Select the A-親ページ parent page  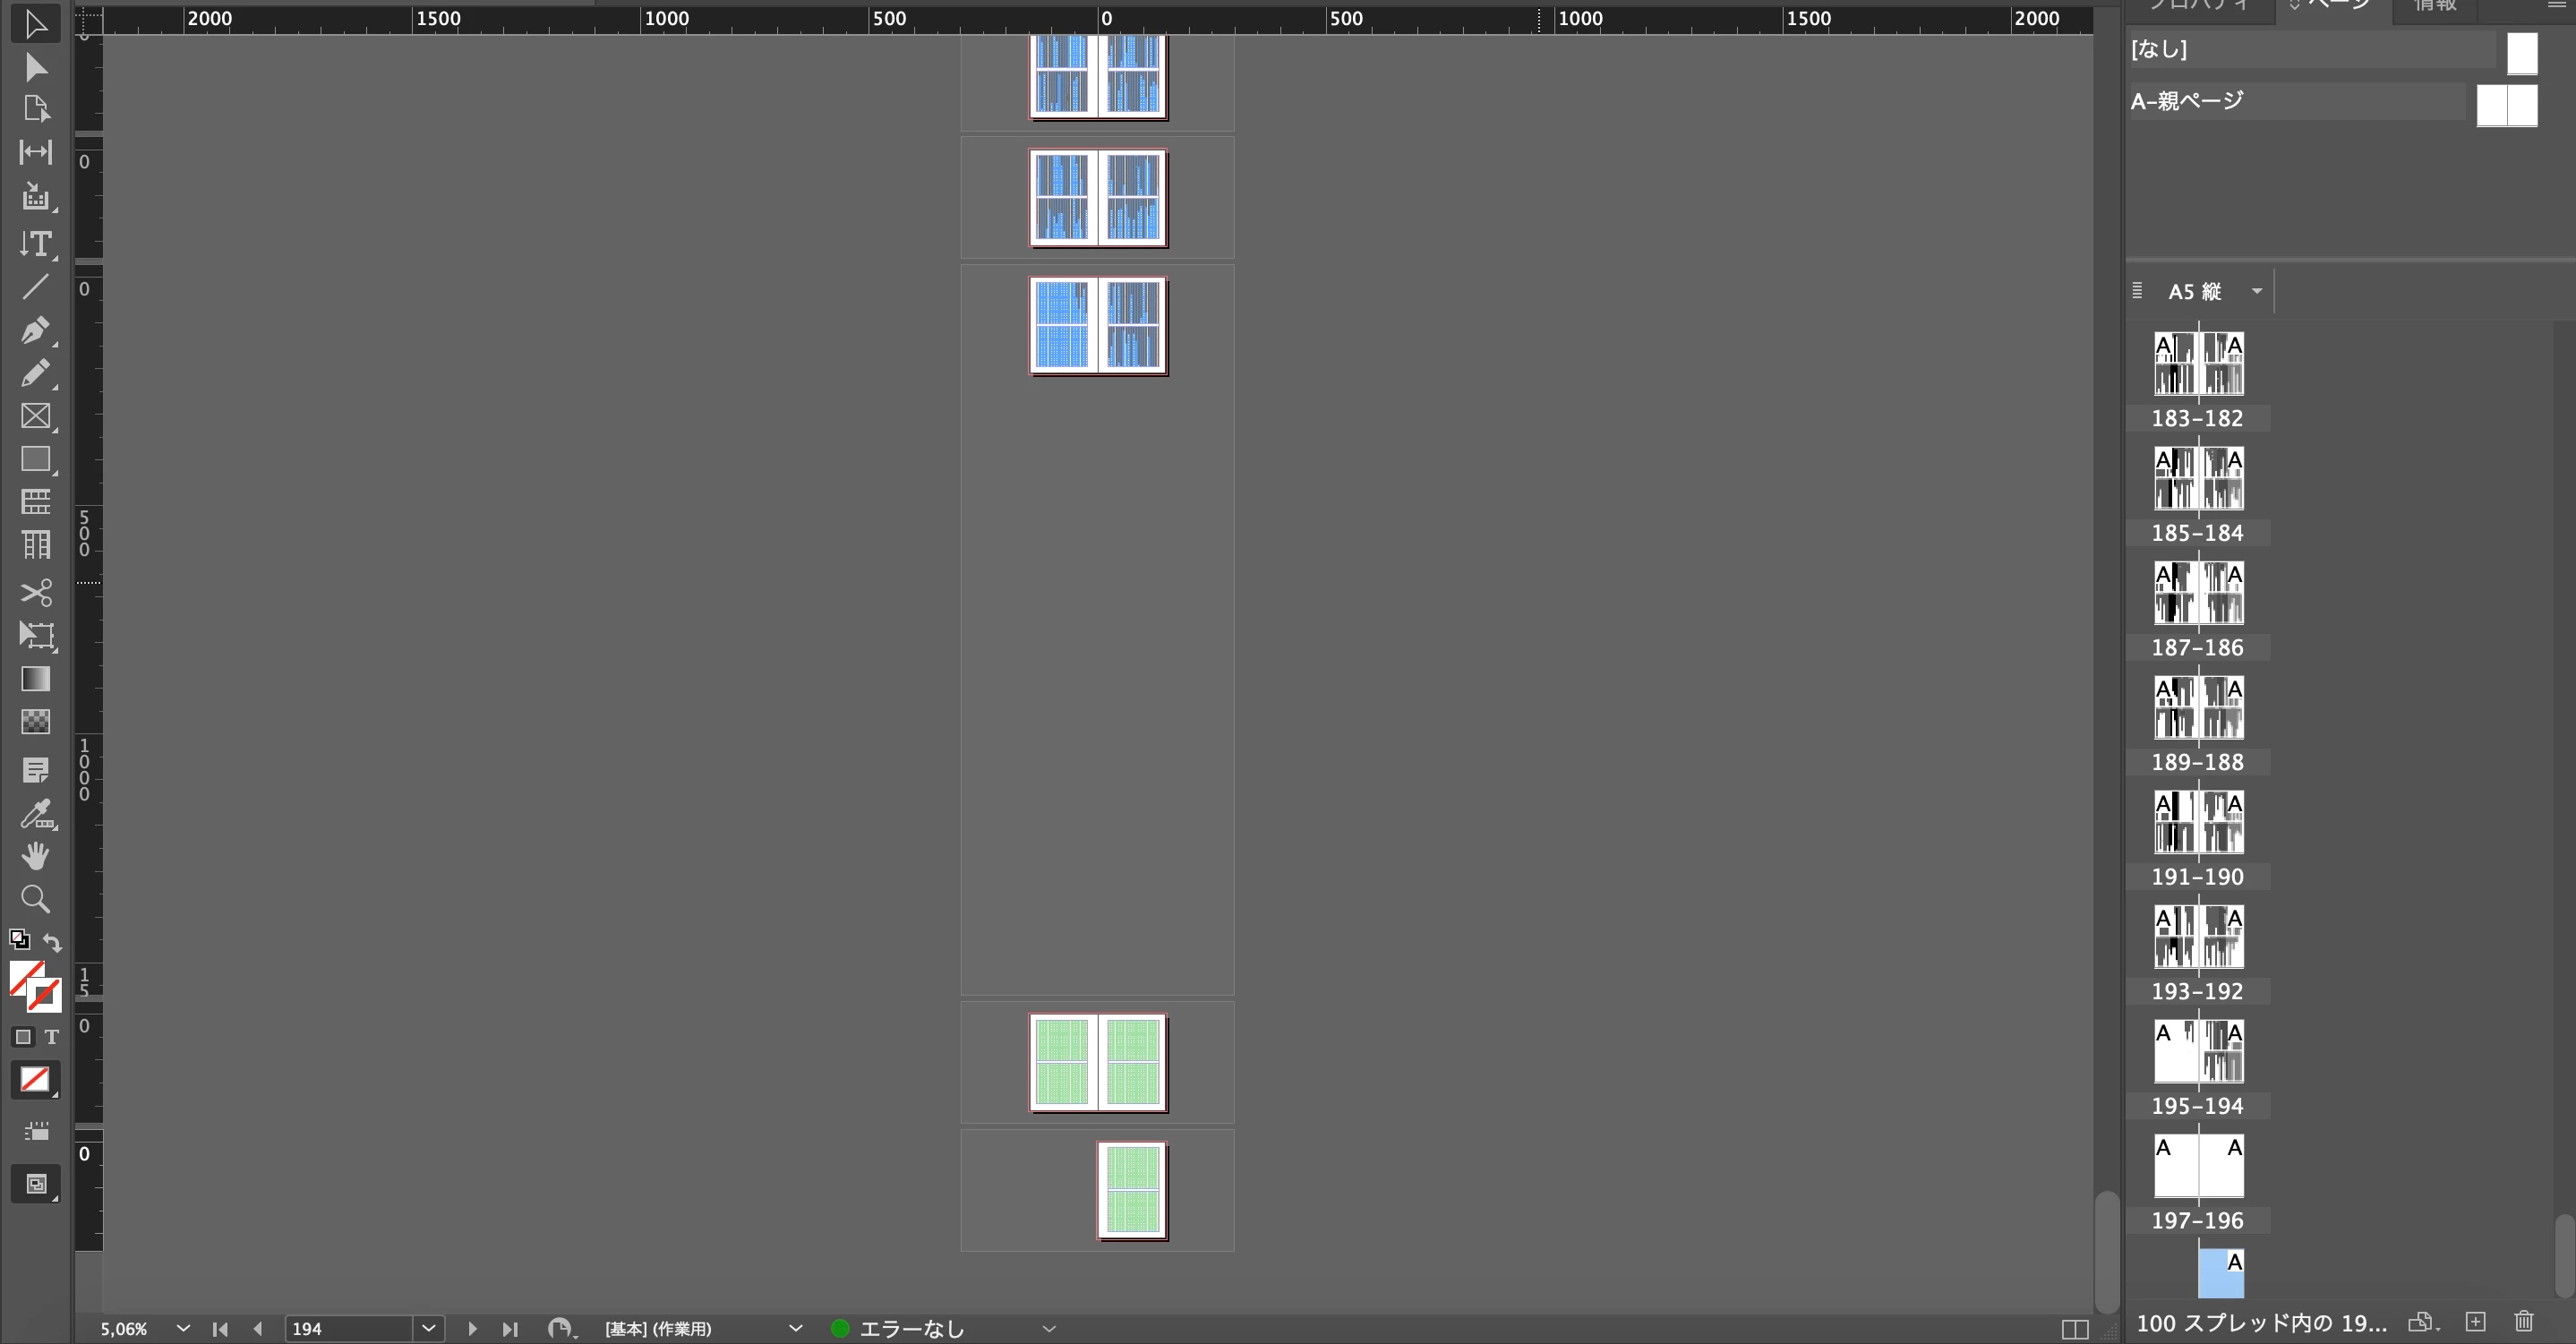point(2187,101)
